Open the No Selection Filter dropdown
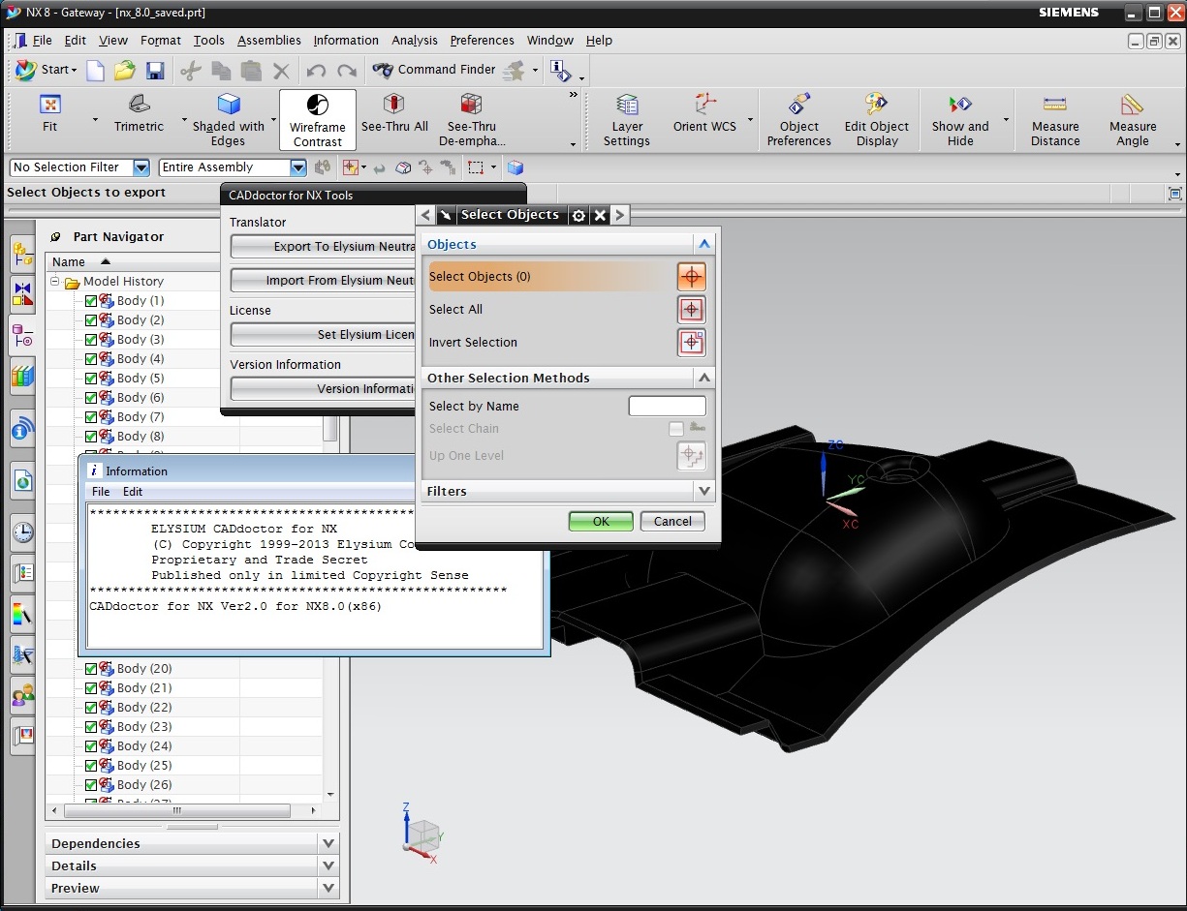1187x911 pixels. pos(141,167)
